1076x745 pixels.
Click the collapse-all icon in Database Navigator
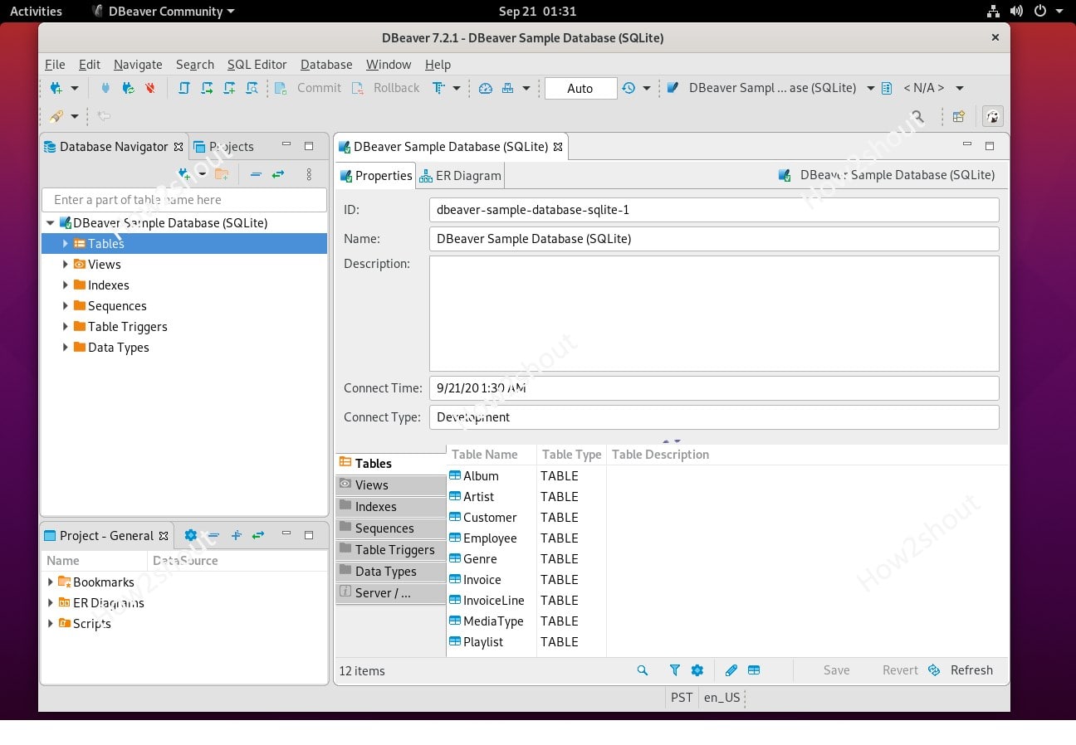(x=255, y=175)
